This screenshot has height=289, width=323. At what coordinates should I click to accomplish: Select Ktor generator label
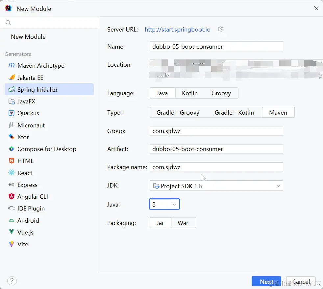(23, 137)
